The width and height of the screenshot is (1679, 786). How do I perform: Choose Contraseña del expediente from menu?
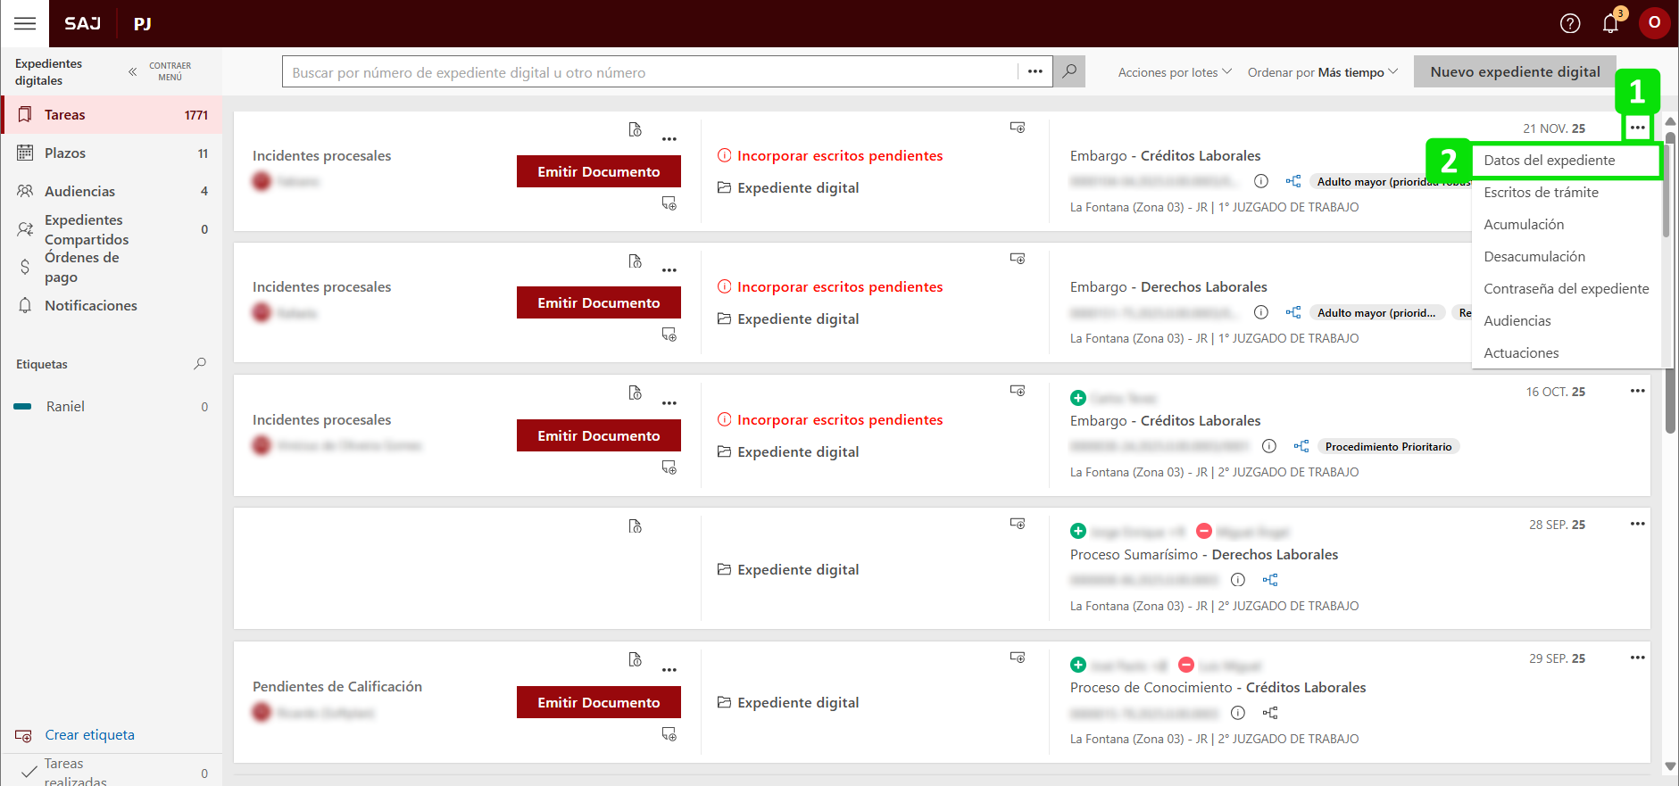coord(1566,289)
